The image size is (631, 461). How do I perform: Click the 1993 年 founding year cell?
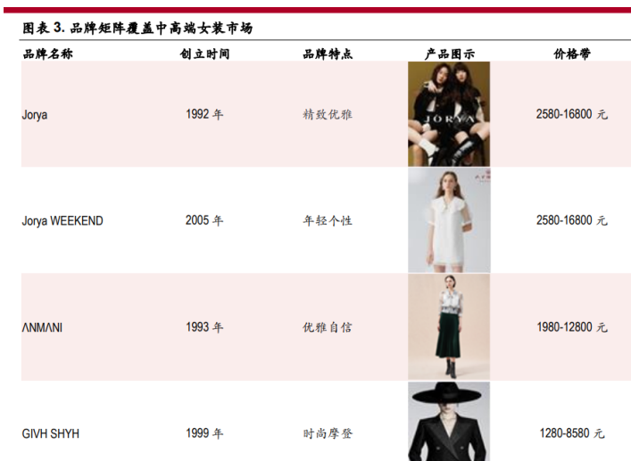pos(204,326)
